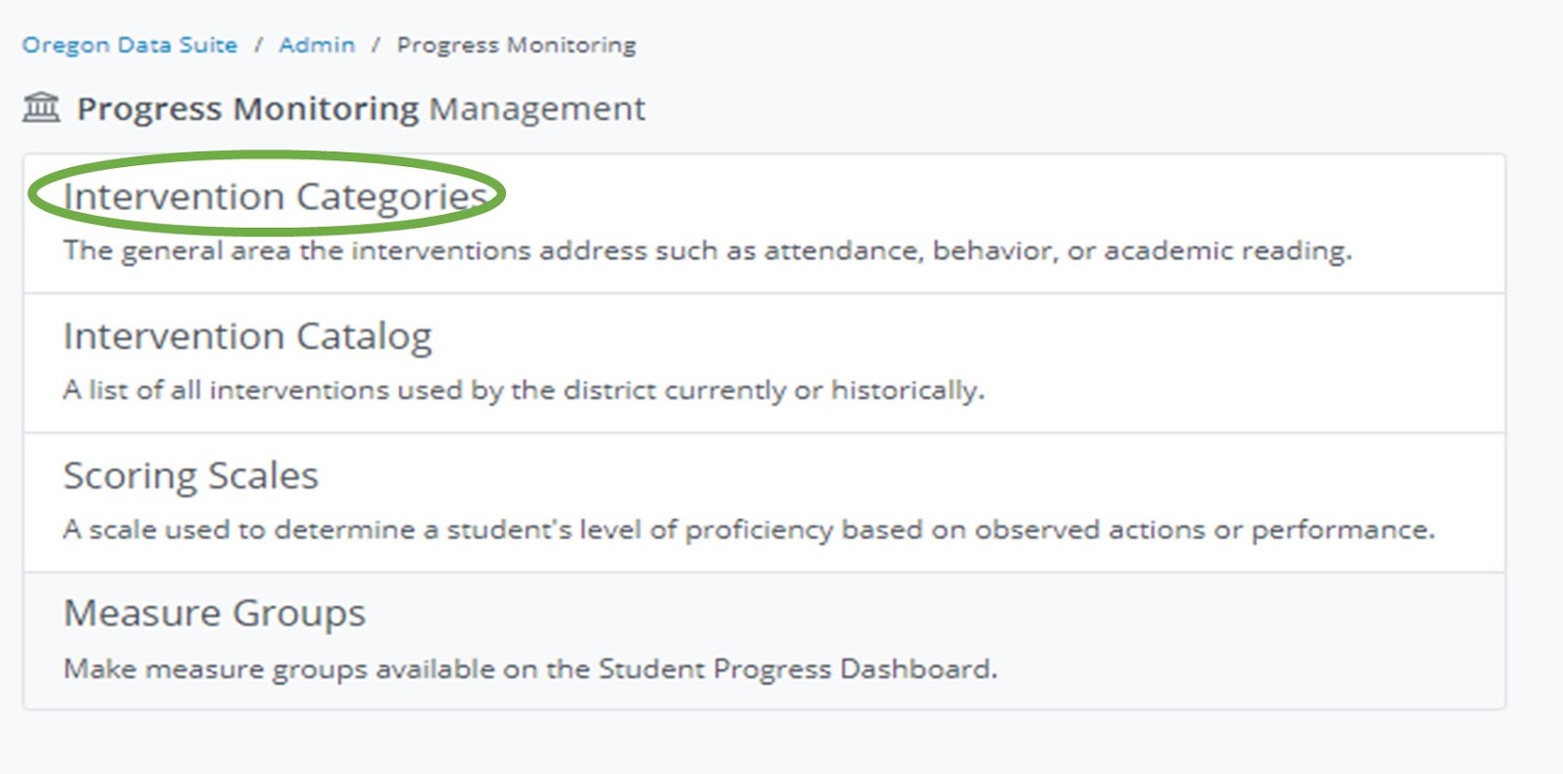
Task: Click the Student Progress Dashboard description text
Action: coord(529,669)
